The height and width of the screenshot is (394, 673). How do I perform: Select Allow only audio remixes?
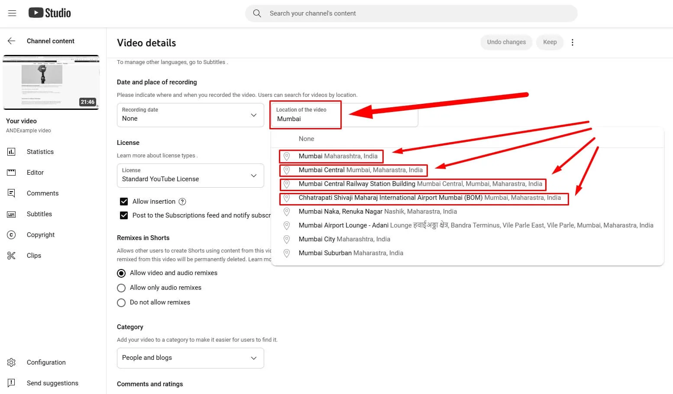pos(122,288)
